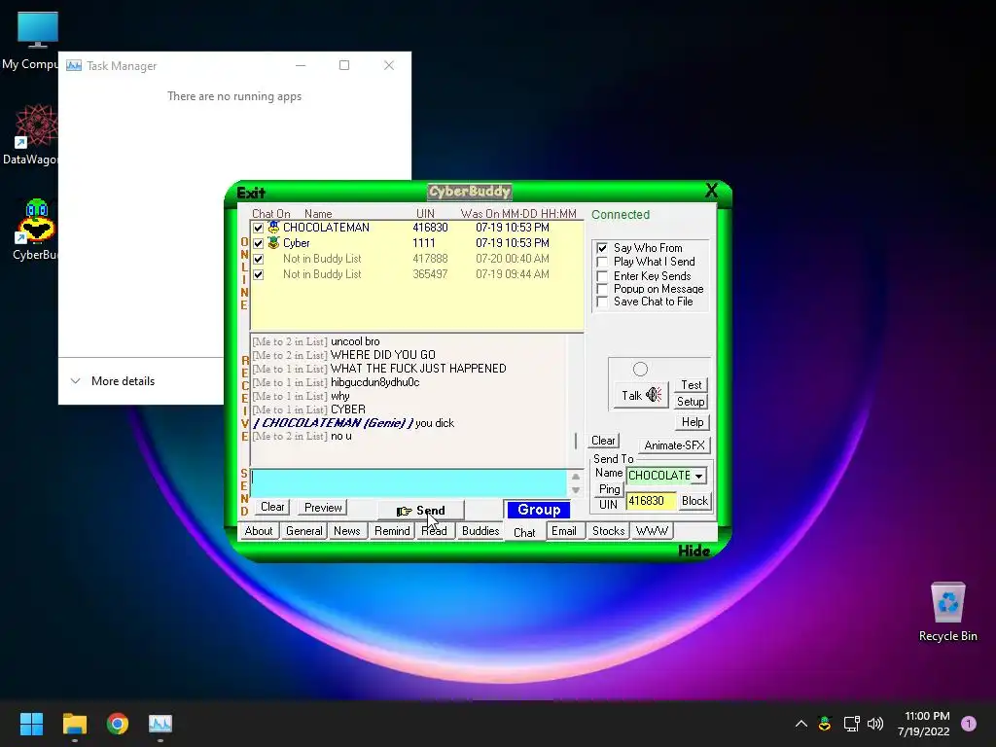The image size is (996, 747).
Task: Click the Group button
Action: (x=539, y=510)
